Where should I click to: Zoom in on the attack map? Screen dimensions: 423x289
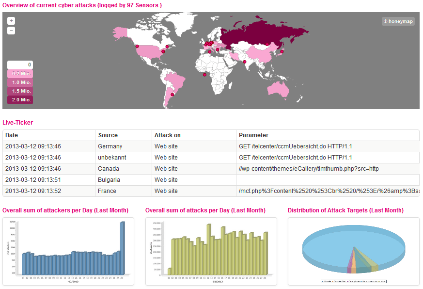tap(11, 21)
